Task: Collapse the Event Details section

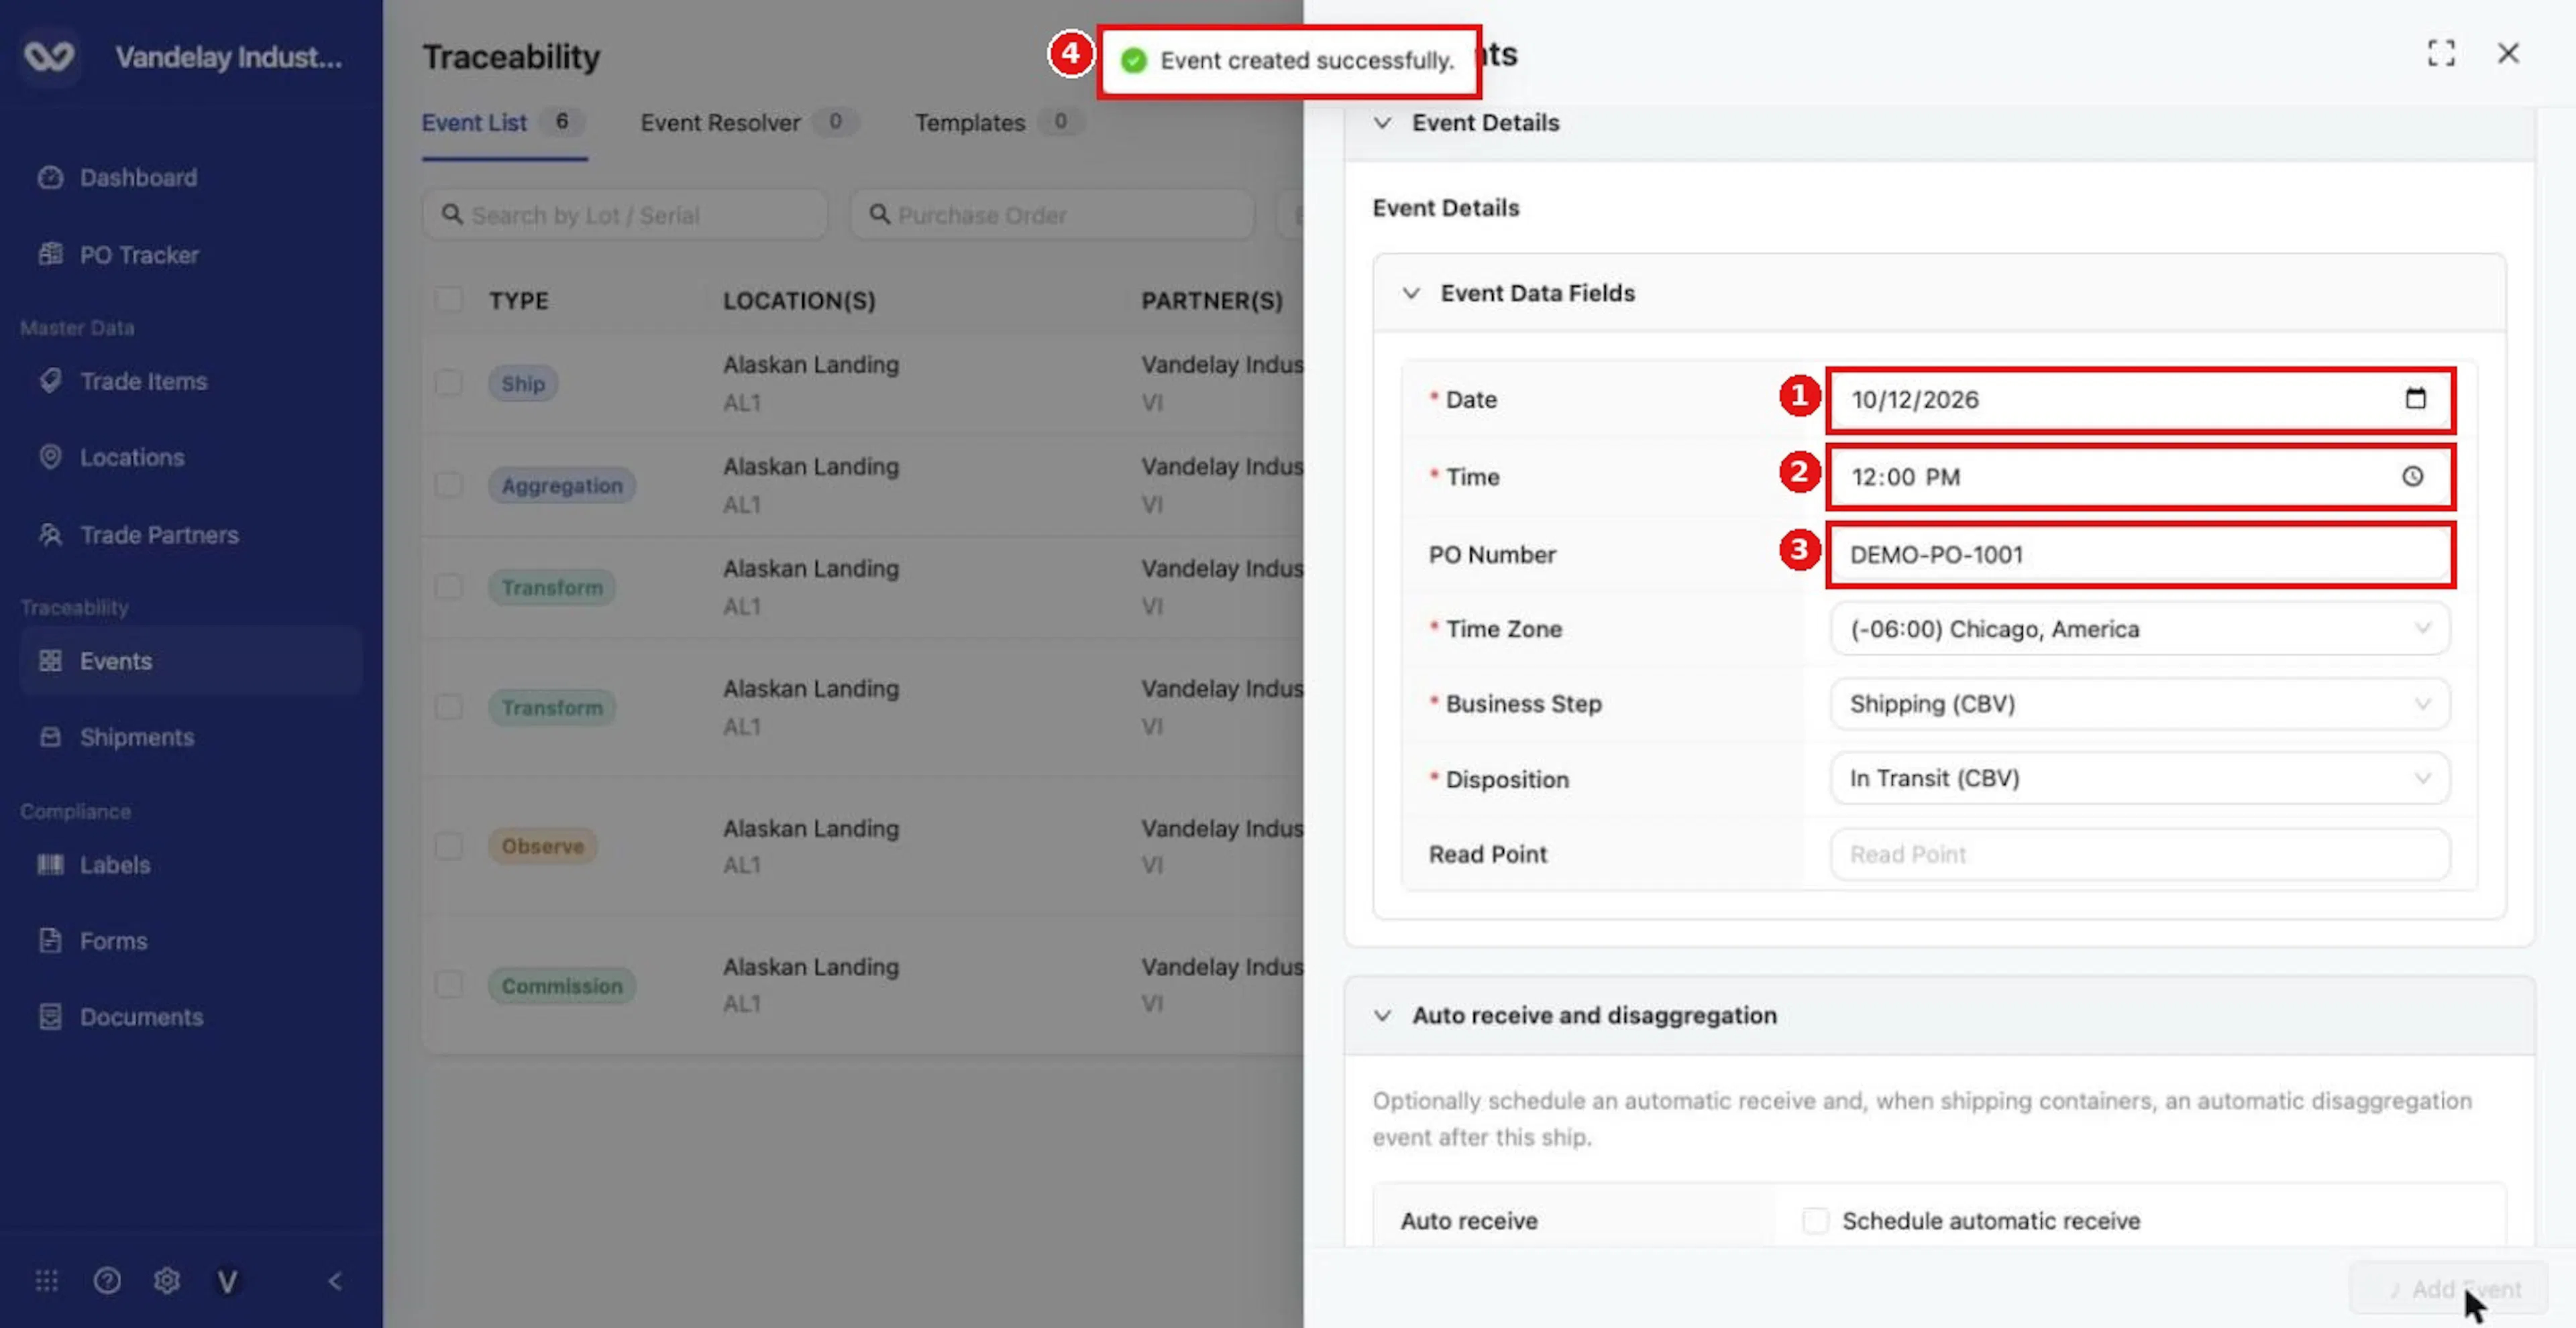Action: pos(1382,123)
